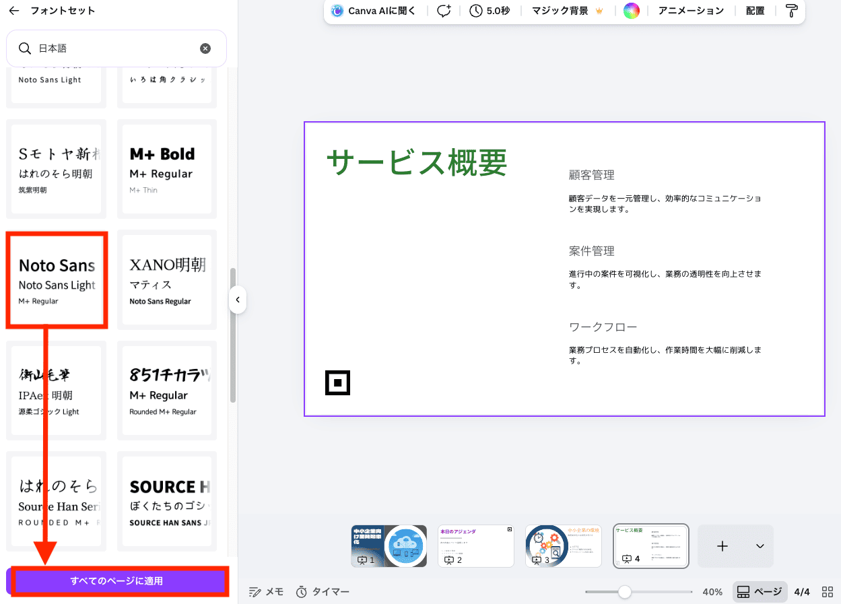The height and width of the screenshot is (604, 841).
Task: Select page 2 thumbnail 本日のアジェンダ
Action: pos(476,546)
